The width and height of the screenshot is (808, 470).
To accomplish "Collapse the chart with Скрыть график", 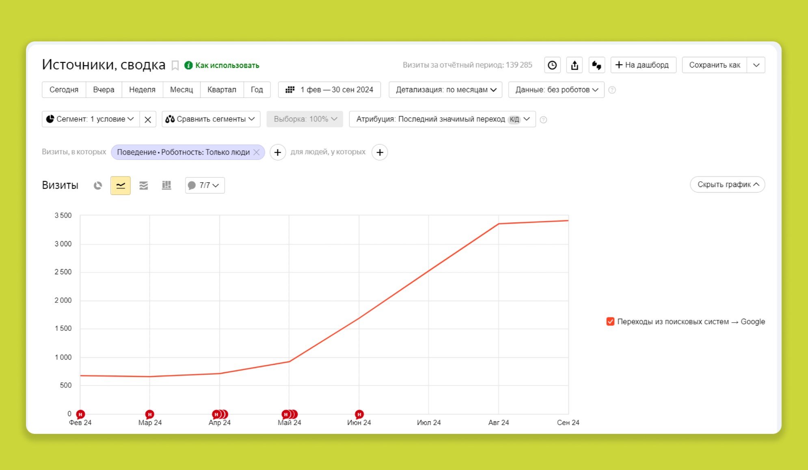I will click(x=727, y=185).
